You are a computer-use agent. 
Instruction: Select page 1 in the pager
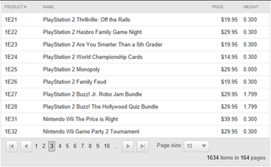(36, 146)
